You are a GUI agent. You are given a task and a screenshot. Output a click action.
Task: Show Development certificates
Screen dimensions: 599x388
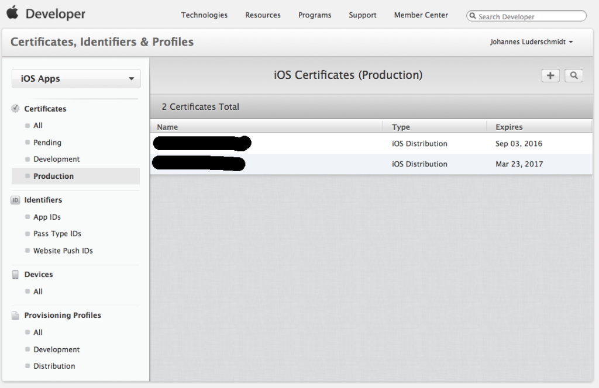click(x=56, y=159)
